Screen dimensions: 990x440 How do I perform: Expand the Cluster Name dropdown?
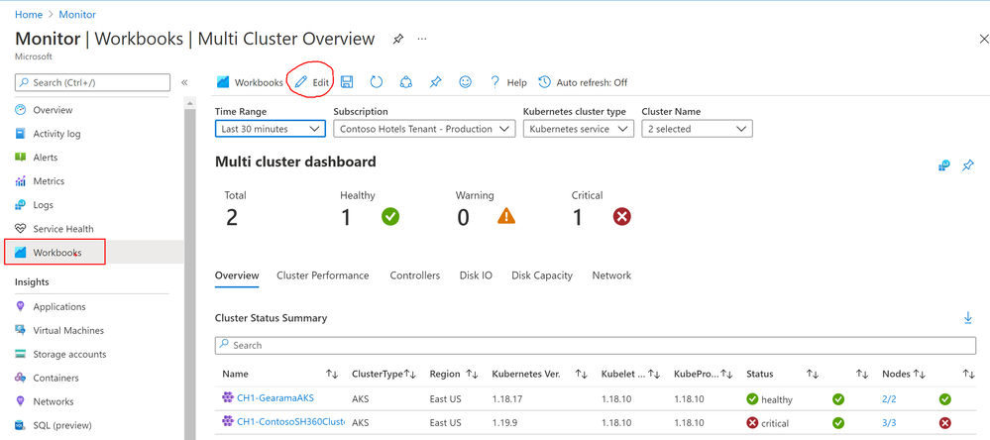click(x=697, y=129)
